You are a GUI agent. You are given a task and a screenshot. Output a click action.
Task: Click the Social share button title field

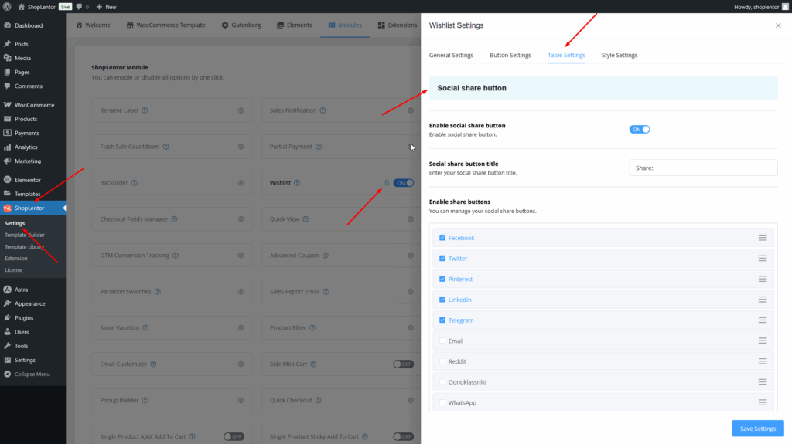pyautogui.click(x=703, y=168)
